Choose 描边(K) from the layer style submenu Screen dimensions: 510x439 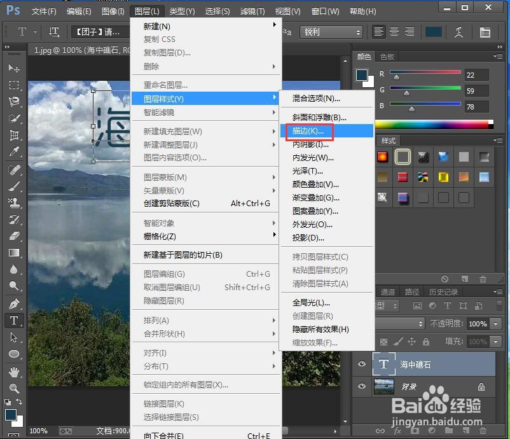click(310, 131)
